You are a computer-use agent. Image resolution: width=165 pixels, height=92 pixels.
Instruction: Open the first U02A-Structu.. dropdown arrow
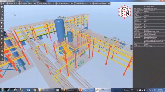[x=72, y=3]
